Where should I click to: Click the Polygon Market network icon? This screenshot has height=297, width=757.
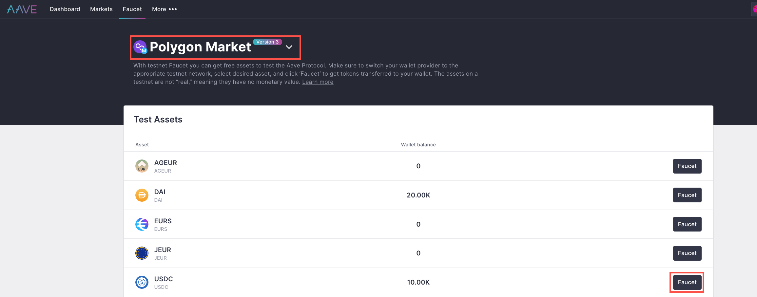click(140, 47)
